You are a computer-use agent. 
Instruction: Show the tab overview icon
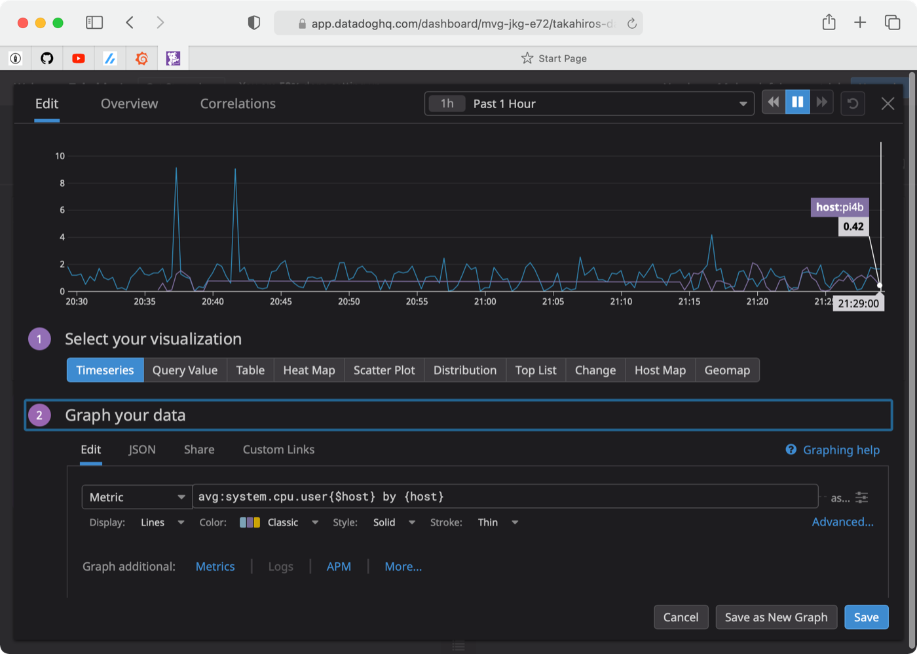[892, 23]
